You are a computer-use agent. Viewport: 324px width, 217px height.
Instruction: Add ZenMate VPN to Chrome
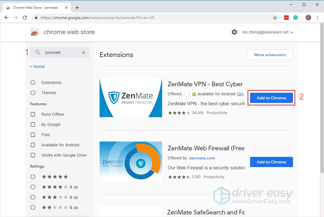pos(271,98)
